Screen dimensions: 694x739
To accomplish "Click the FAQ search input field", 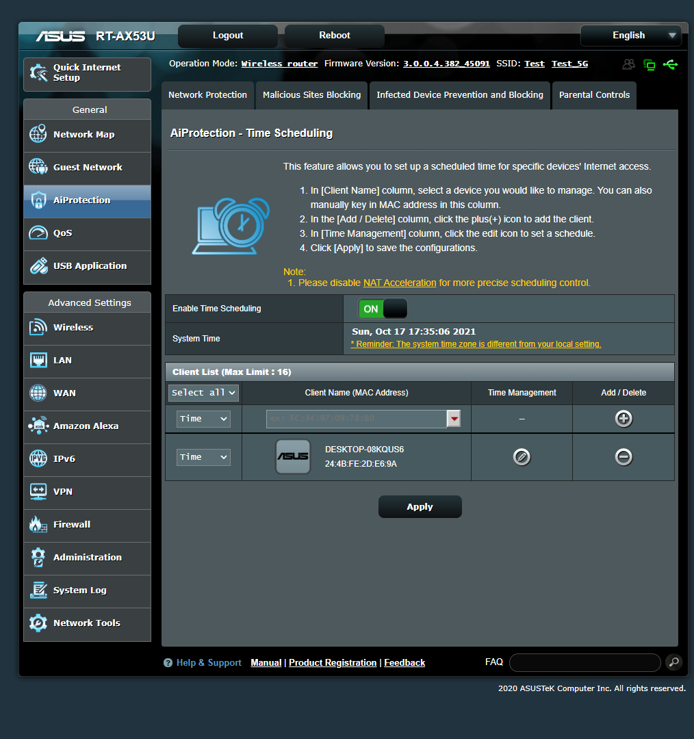I will 584,662.
